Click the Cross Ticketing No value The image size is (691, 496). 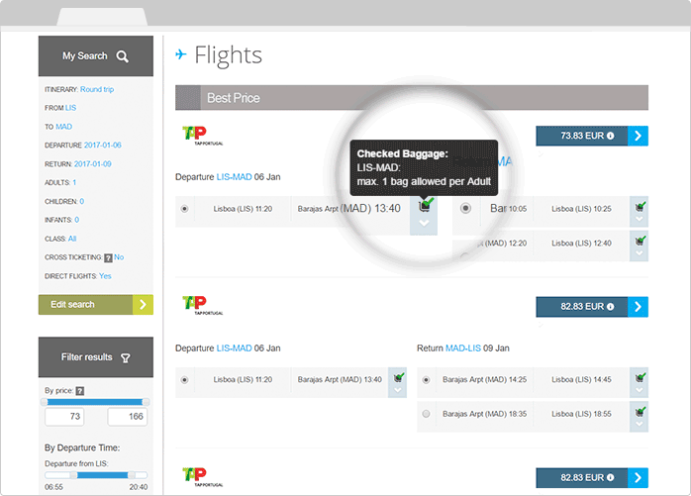[119, 257]
